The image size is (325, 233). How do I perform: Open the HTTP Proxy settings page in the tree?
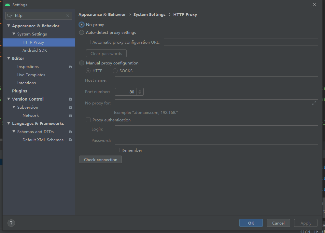pos(39,42)
